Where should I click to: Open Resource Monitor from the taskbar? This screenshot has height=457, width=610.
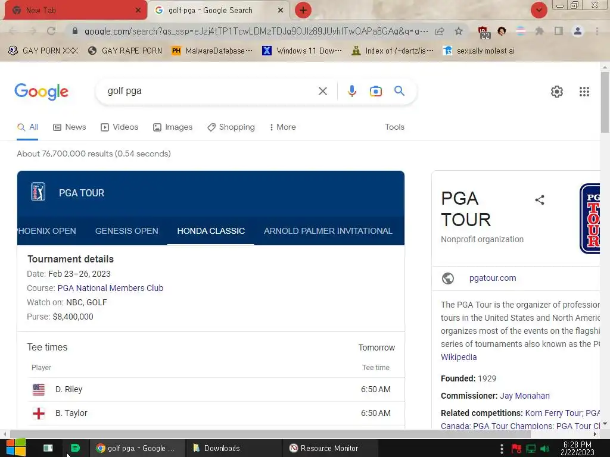click(329, 448)
